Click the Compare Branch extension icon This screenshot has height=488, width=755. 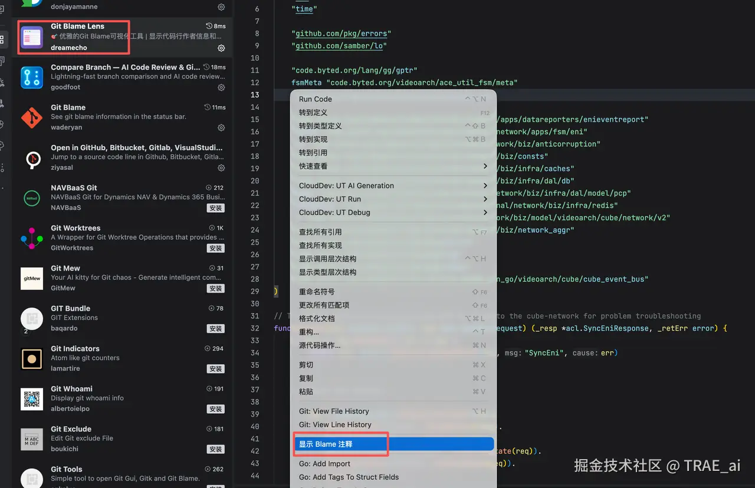pos(32,77)
